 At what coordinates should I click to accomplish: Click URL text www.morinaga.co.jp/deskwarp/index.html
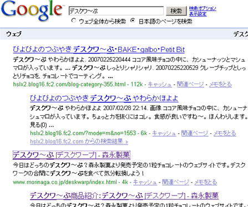[65, 182]
